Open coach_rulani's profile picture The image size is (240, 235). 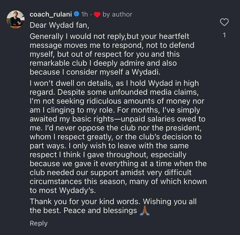[x=15, y=19]
